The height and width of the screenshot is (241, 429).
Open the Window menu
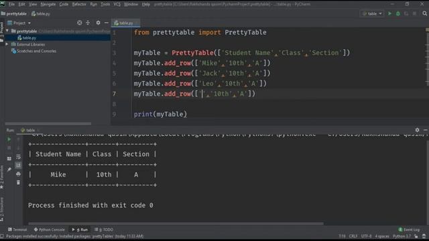(x=131, y=4)
